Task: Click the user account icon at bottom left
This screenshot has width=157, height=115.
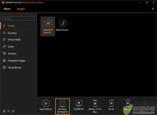Action: pyautogui.click(x=4, y=111)
